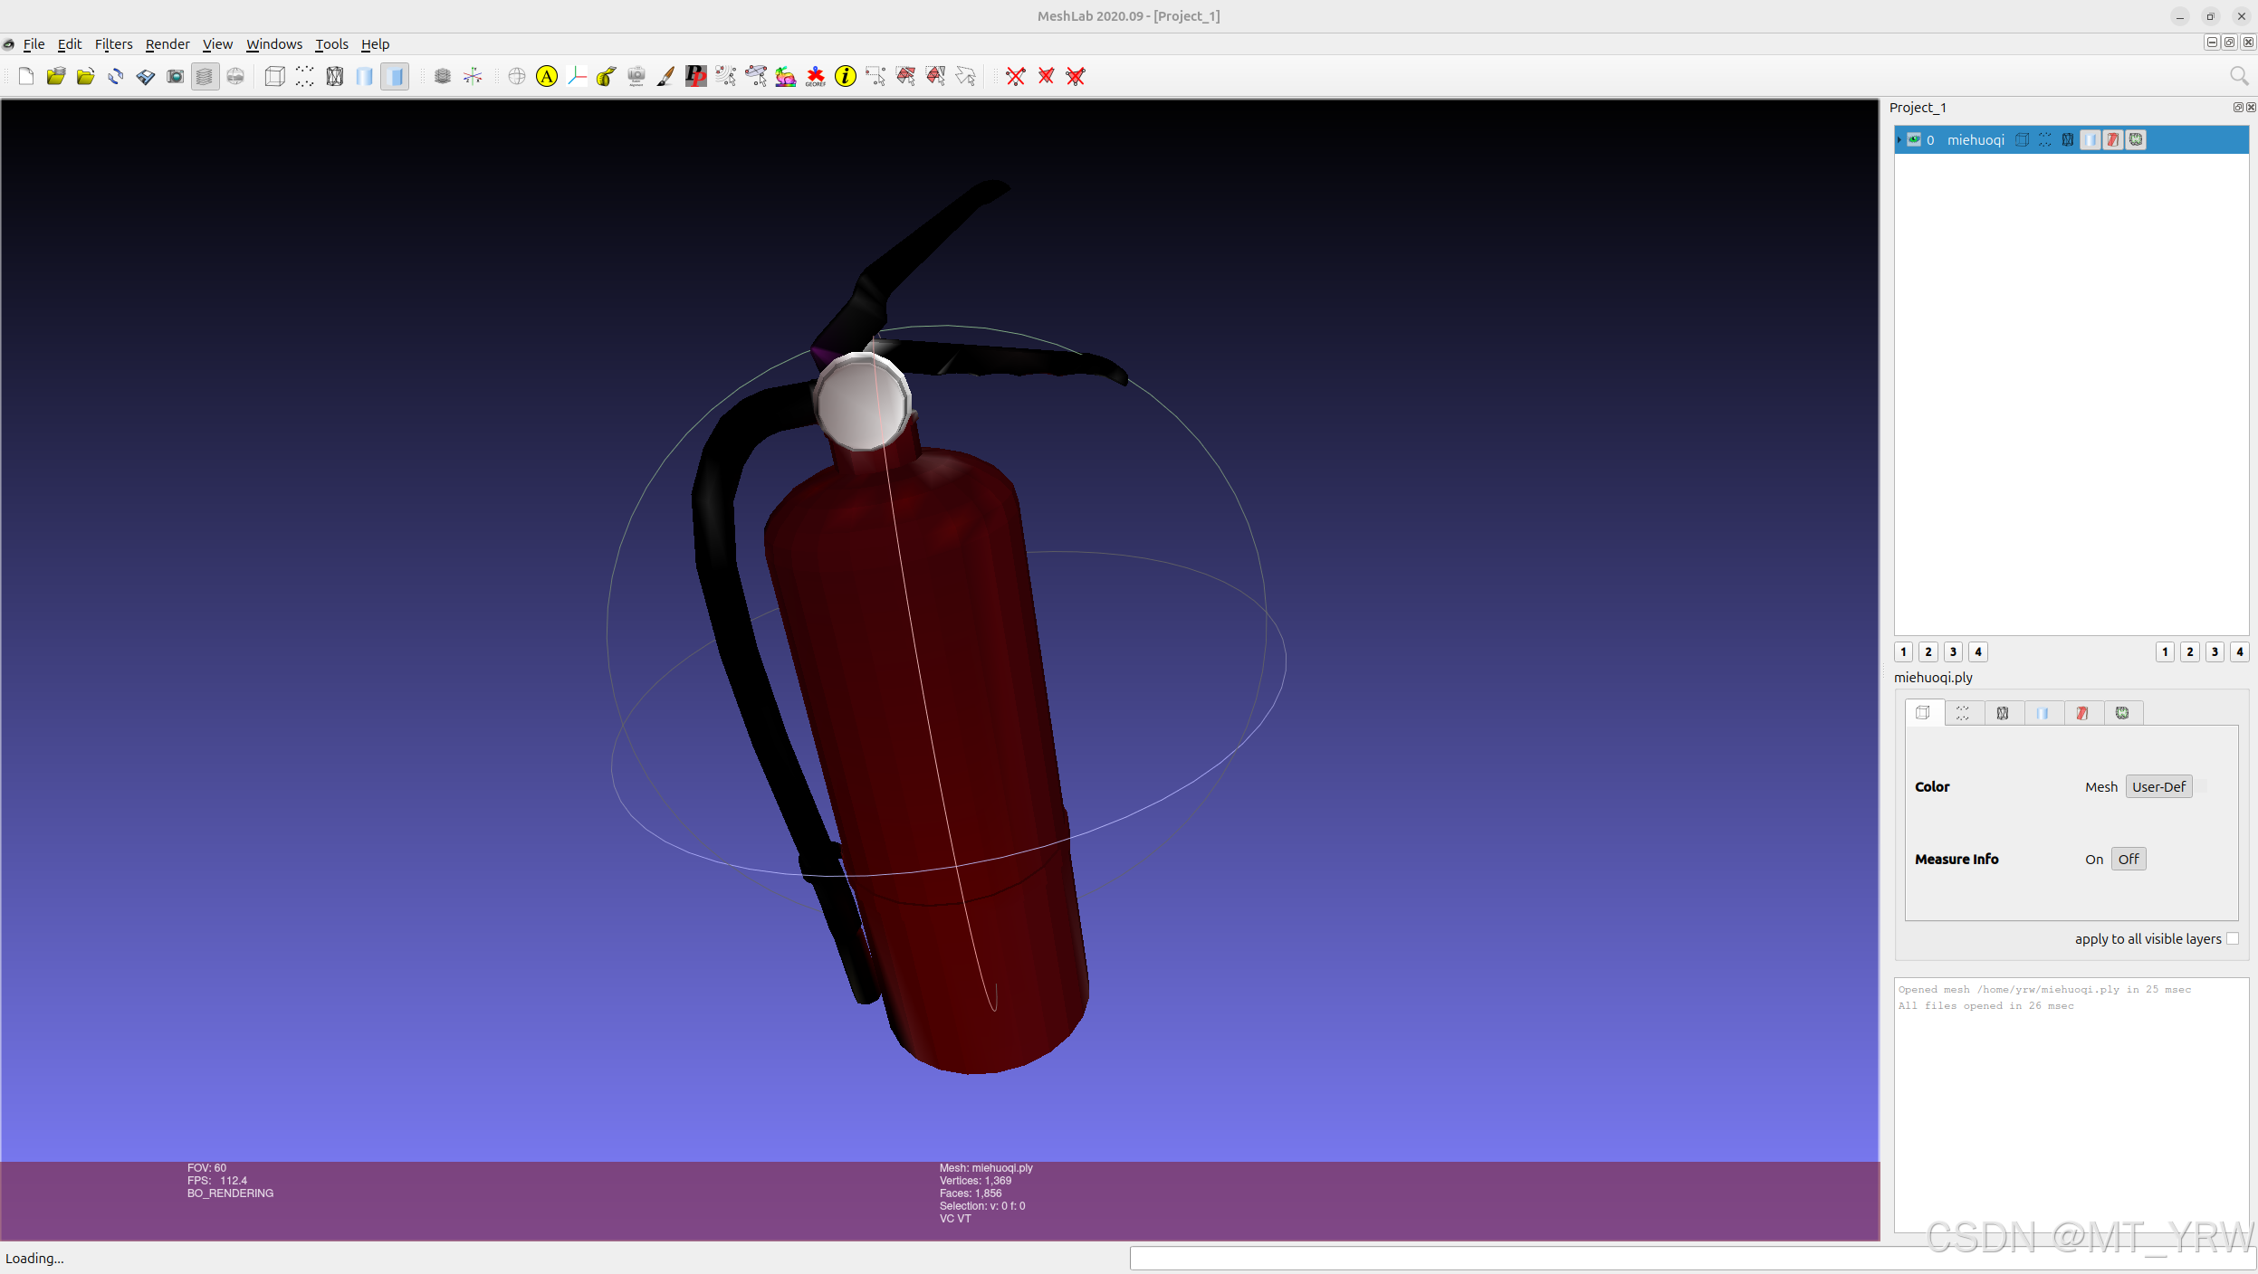Viewport: 2258px width, 1274px height.
Task: Import a mesh with folder-arrow icon
Action: click(86, 77)
